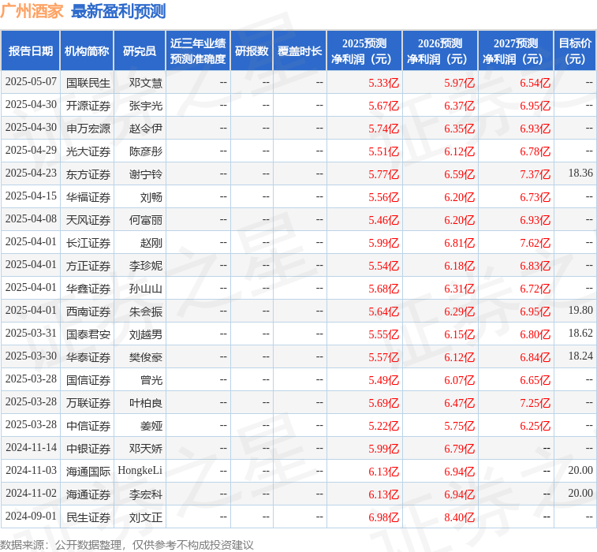Select the 天风证券 institution cell
This screenshot has width=597, height=552.
88,220
